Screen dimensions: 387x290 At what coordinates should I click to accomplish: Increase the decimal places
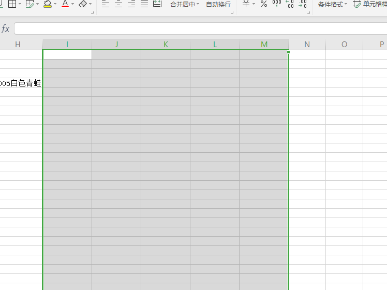[x=290, y=4]
